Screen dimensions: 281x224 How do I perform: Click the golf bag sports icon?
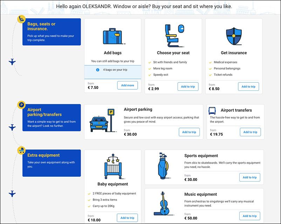coord(164,165)
